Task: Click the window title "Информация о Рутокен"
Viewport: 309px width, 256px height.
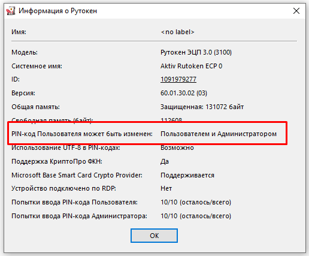Action: [x=57, y=11]
